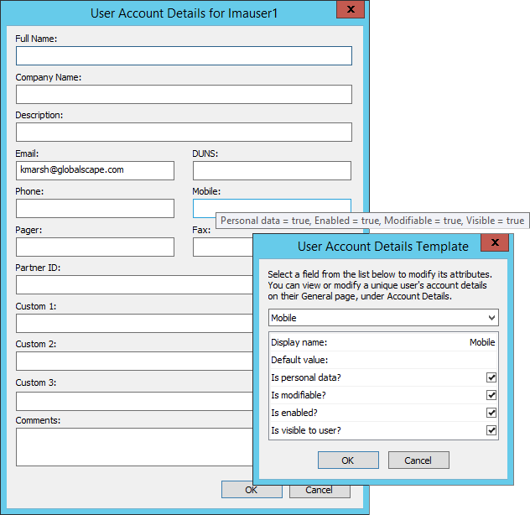Click Cancel in User Account Details window
Screen dimensions: 530x515
click(319, 490)
